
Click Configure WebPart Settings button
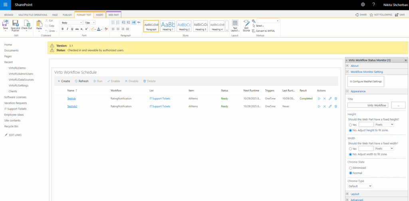pyautogui.click(x=365, y=81)
